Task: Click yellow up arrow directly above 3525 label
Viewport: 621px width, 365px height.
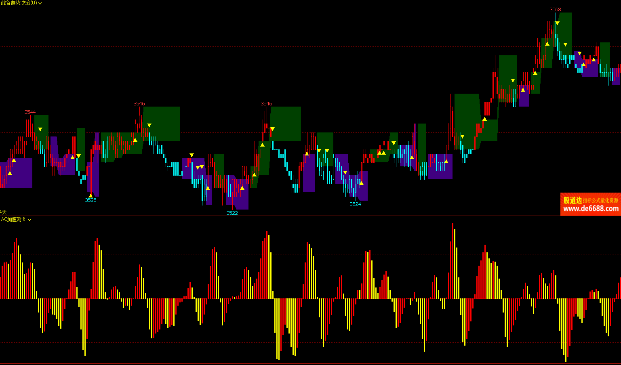Action: pos(91,195)
